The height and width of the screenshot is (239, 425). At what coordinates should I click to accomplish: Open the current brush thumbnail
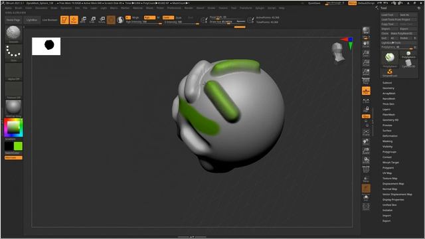pyautogui.click(x=13, y=34)
